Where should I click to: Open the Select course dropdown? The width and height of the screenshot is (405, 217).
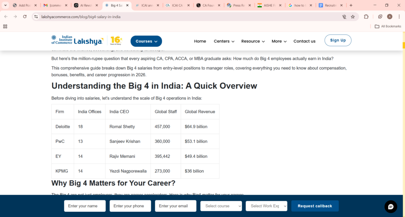pos(221,206)
